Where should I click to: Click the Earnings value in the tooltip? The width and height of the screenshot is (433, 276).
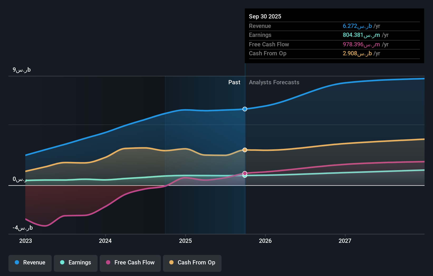[x=360, y=35]
